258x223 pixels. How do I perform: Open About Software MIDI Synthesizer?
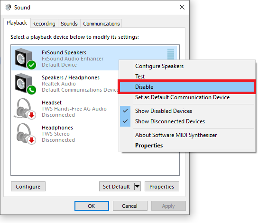click(x=187, y=135)
